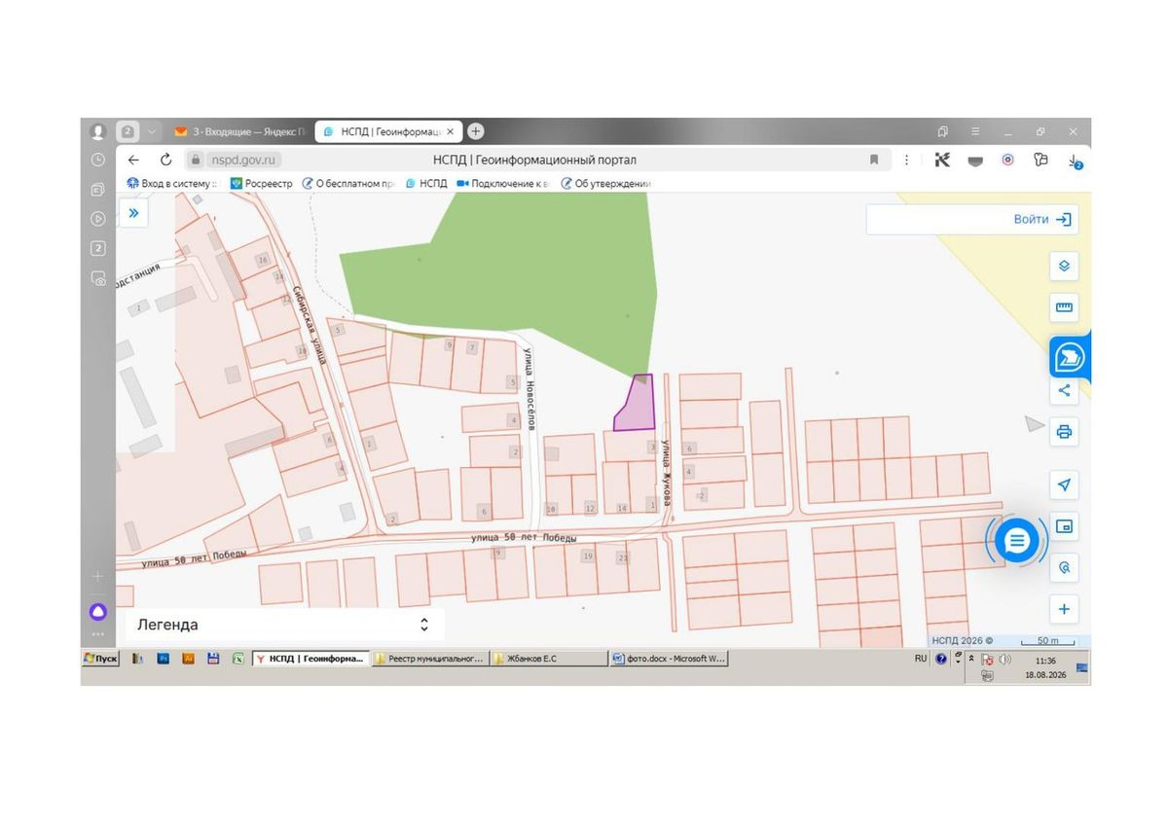Open the Kaspersky extension icon
Screen dimensions: 1168x825
942,160
